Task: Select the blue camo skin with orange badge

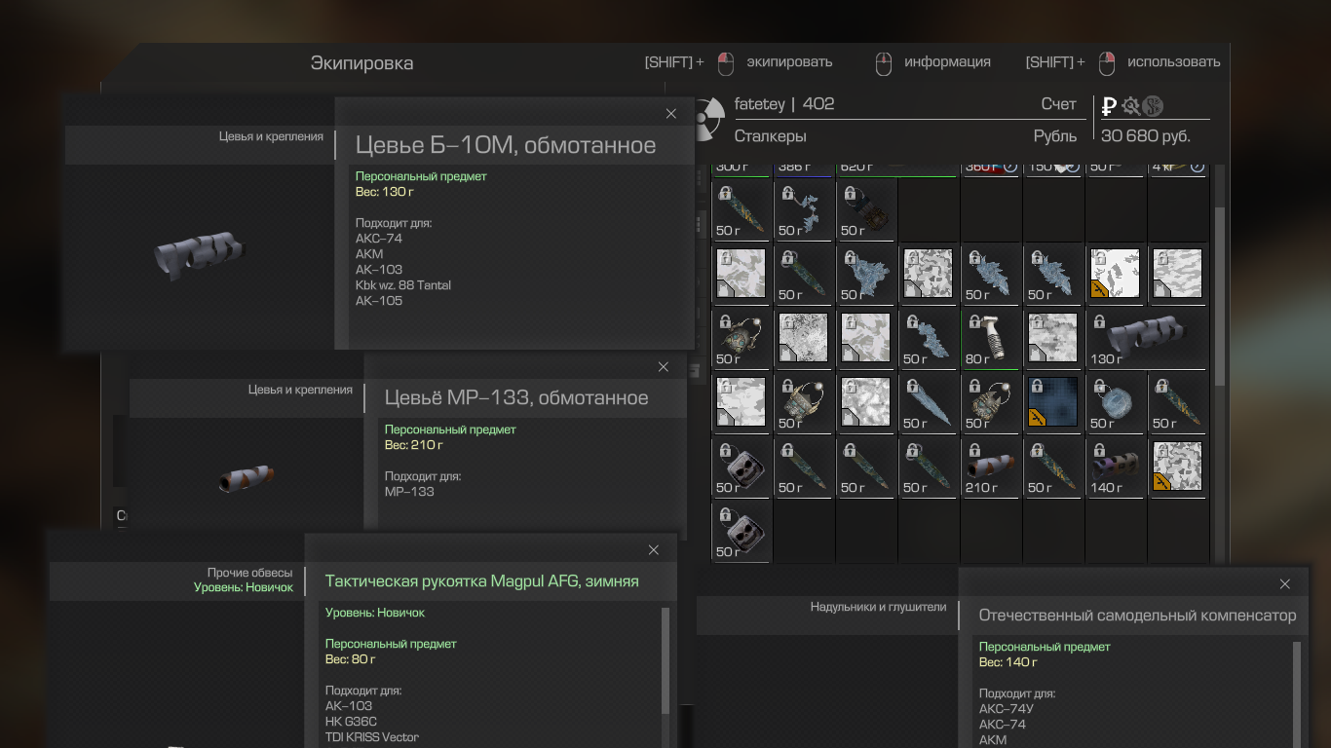Action: pos(1054,402)
